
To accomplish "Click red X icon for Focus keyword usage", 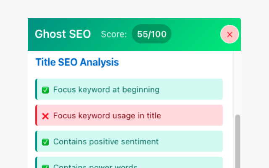I will click(45, 116).
